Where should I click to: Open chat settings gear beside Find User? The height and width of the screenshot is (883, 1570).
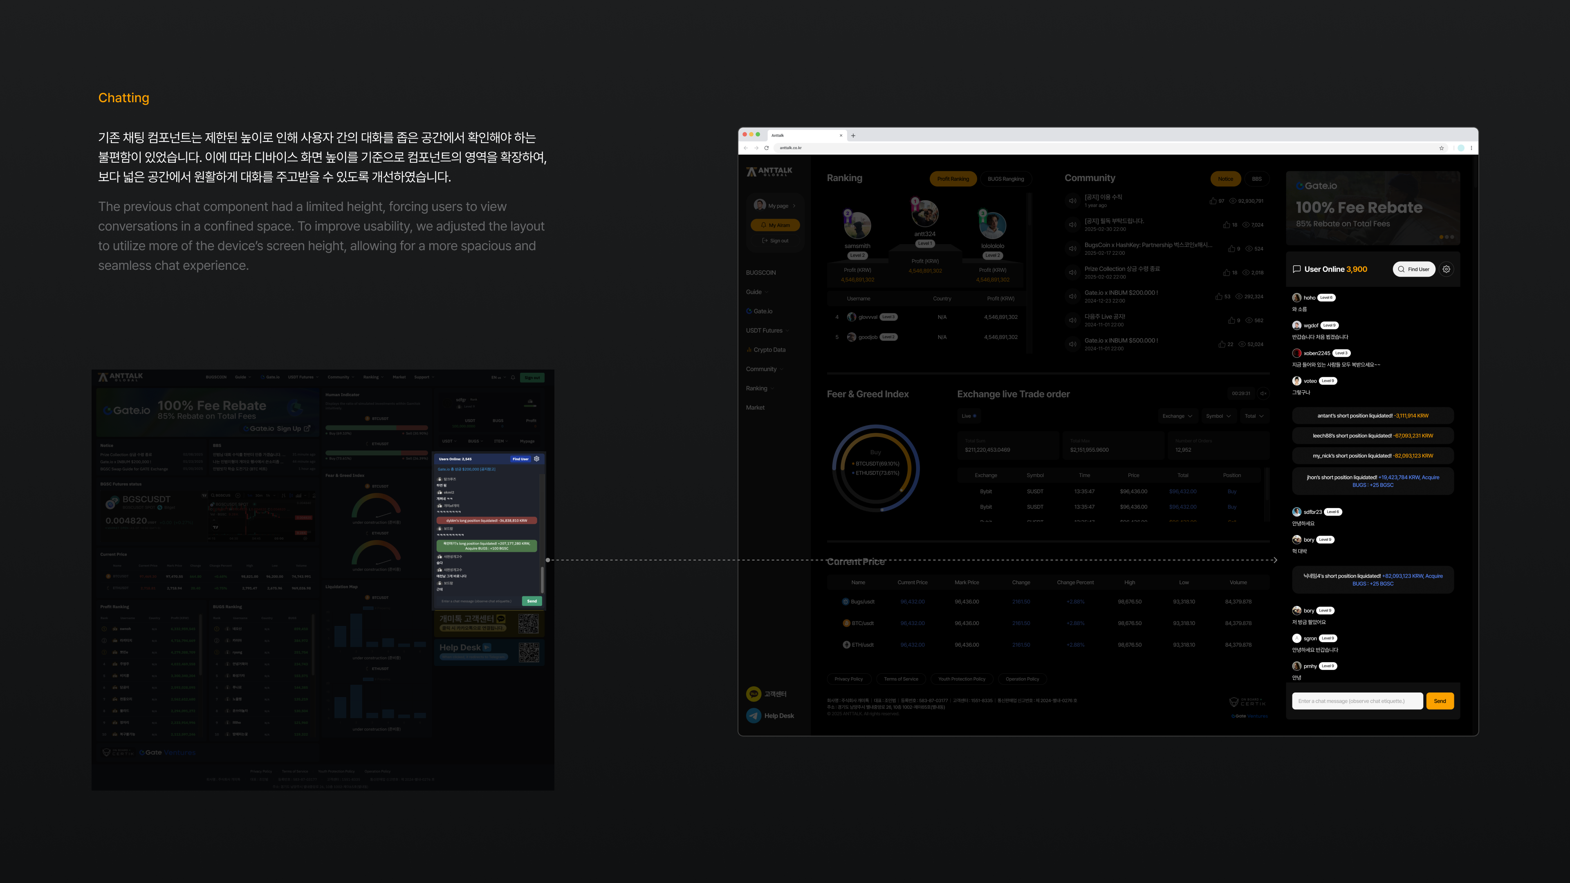1446,269
